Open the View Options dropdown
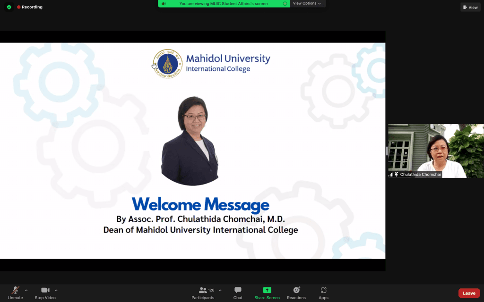The height and width of the screenshot is (302, 484). coord(307,3)
